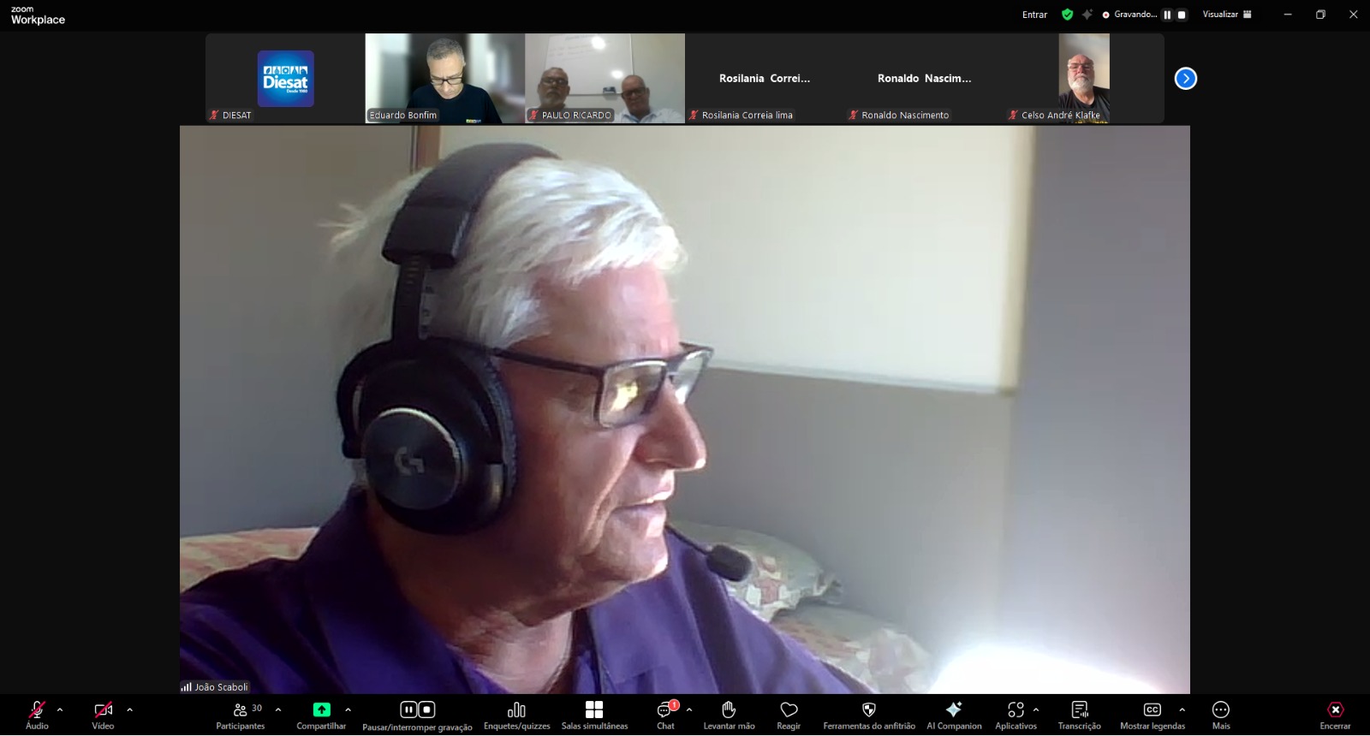This screenshot has width=1370, height=736.
Task: Stop recording in bottom toolbar
Action: pyautogui.click(x=426, y=709)
